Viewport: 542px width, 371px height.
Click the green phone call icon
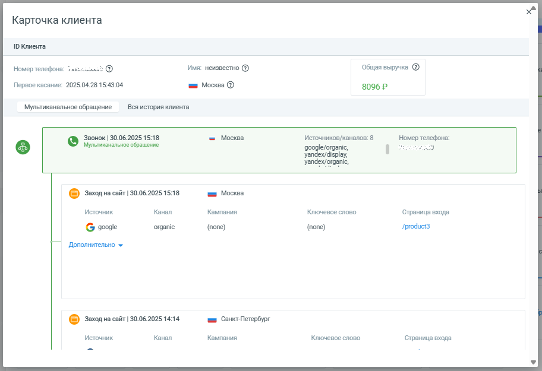pos(73,141)
